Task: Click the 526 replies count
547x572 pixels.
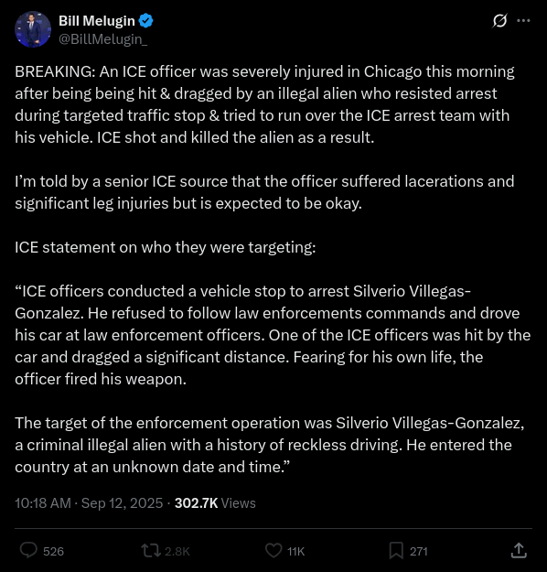Action: 53,551
